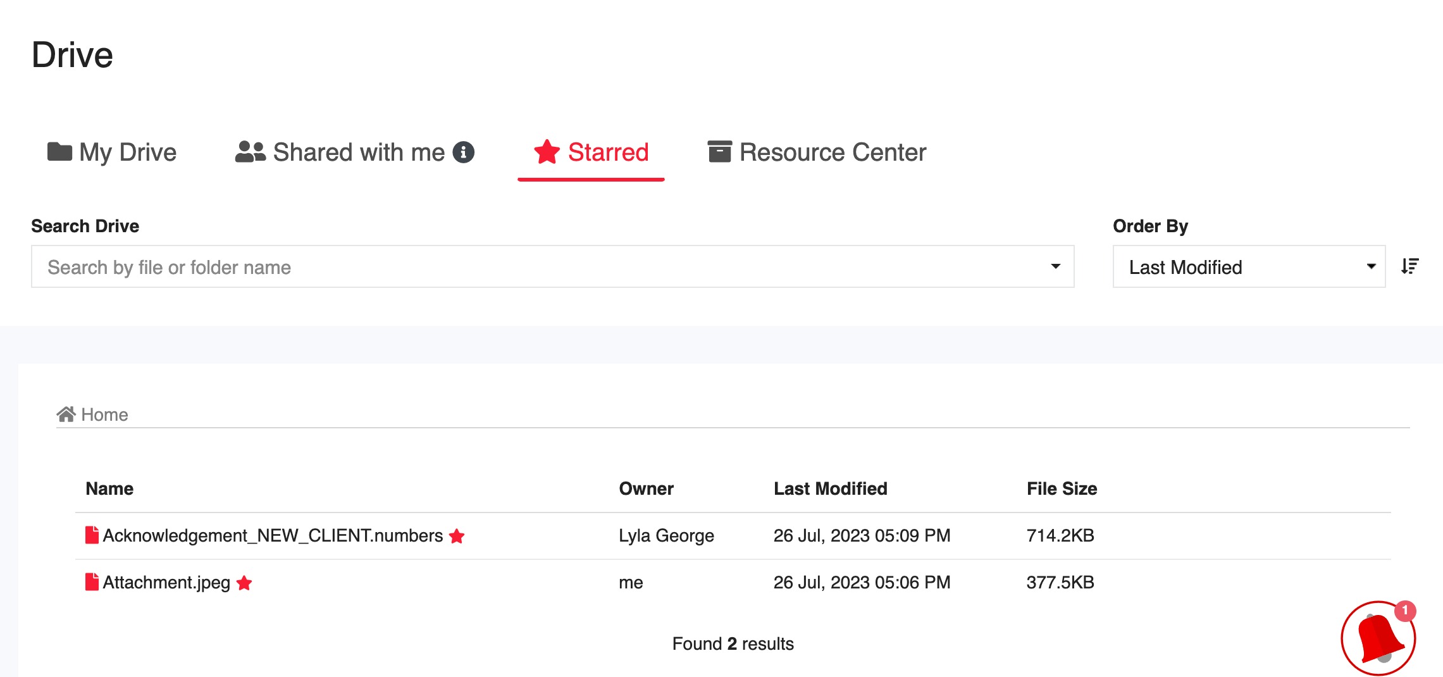Click the star icon in the Starred tab
1443x677 pixels.
547,152
